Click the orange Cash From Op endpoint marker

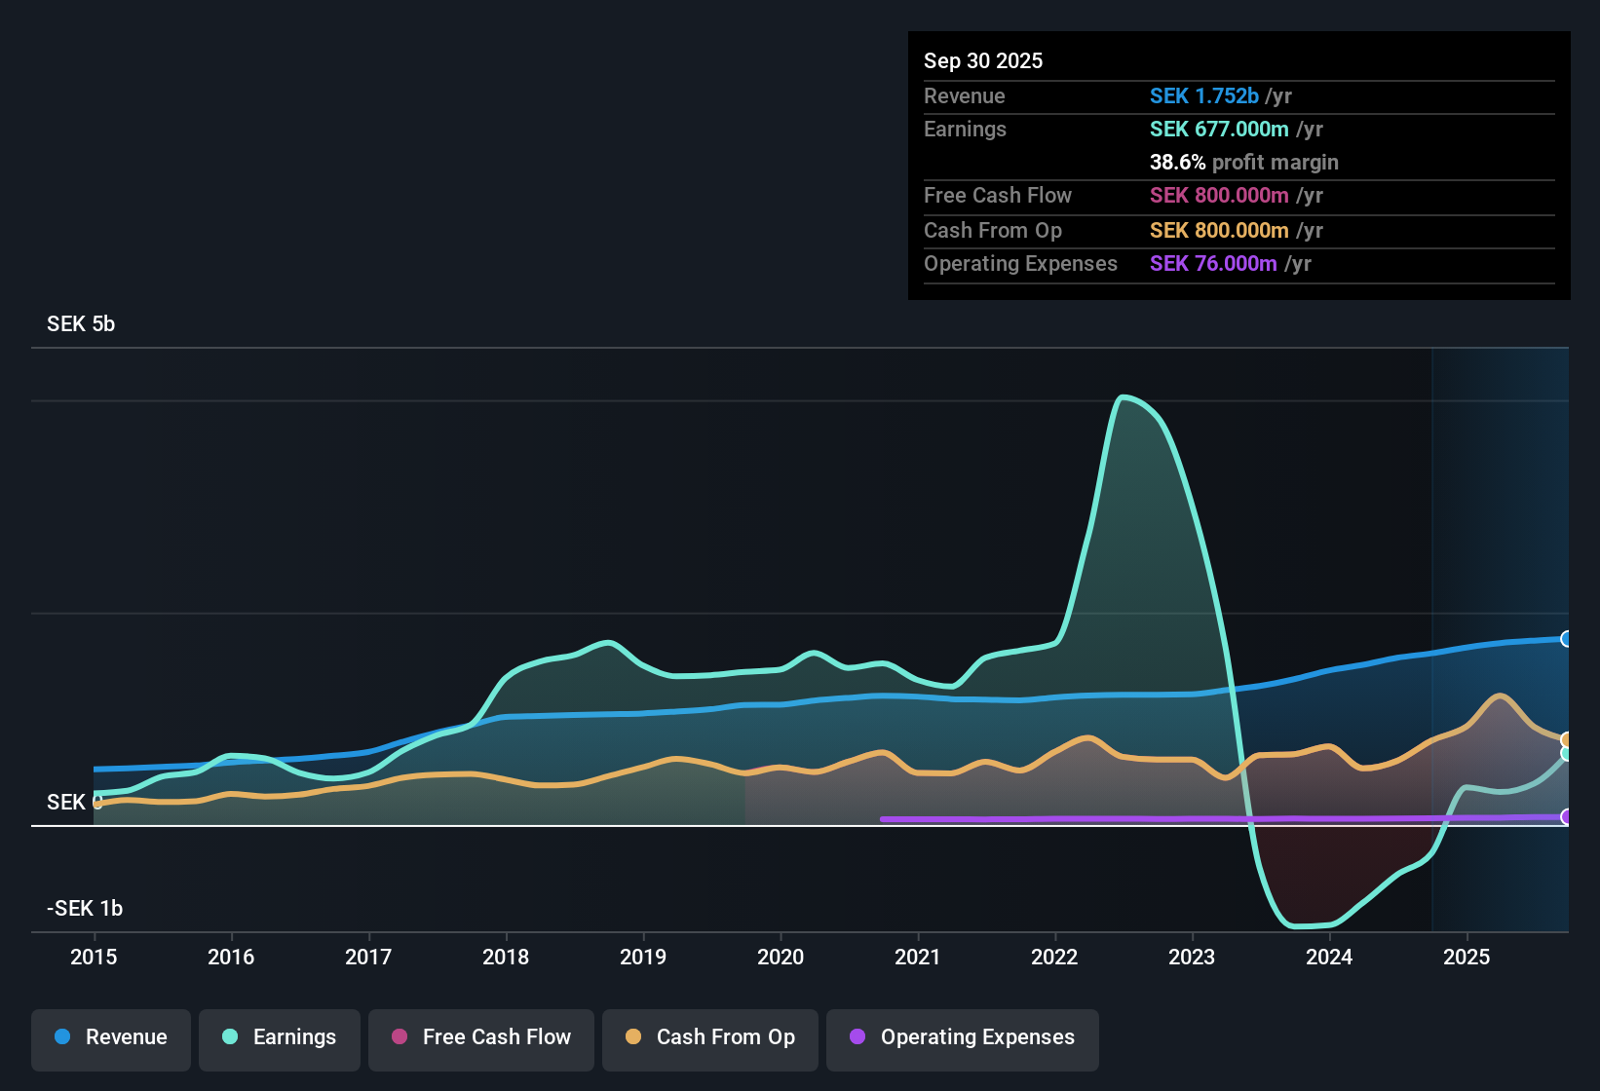(x=1567, y=740)
